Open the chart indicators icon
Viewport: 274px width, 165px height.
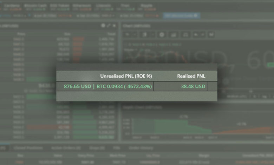pyautogui.click(x=173, y=34)
